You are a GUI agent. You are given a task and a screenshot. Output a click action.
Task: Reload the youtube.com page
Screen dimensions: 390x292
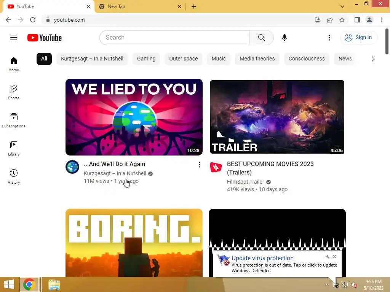tap(33, 20)
